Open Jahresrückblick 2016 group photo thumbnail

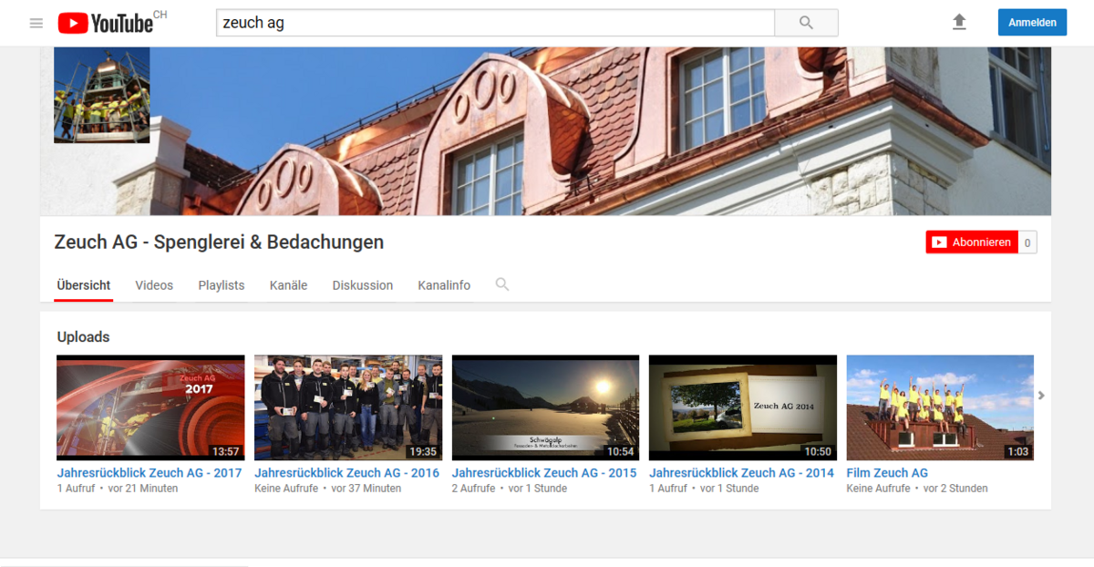tap(348, 407)
